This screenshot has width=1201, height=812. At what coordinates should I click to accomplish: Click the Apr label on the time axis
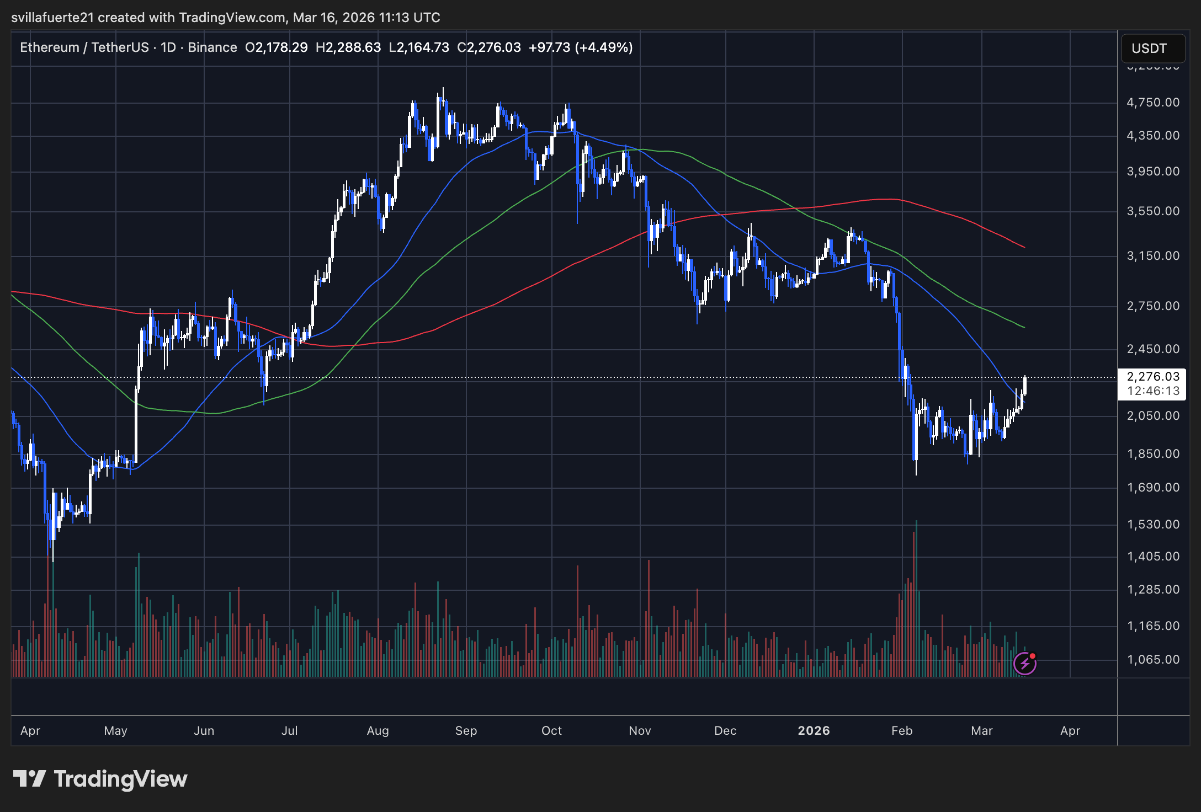(31, 730)
